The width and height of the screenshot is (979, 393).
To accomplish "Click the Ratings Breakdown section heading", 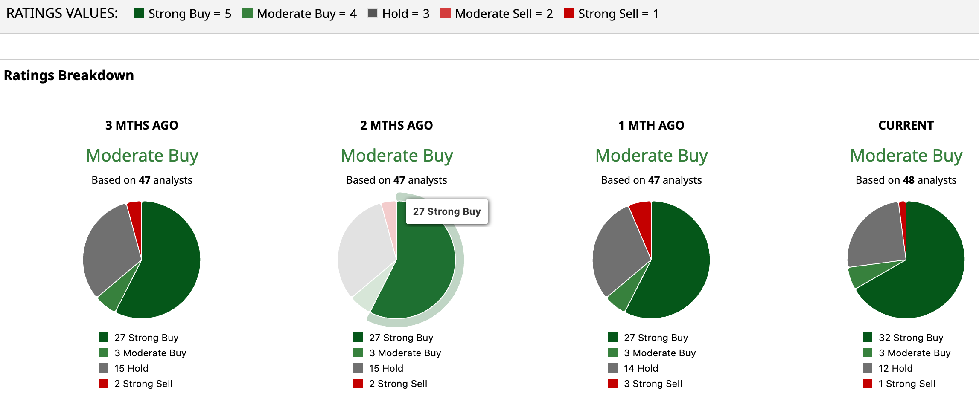I will 69,75.
